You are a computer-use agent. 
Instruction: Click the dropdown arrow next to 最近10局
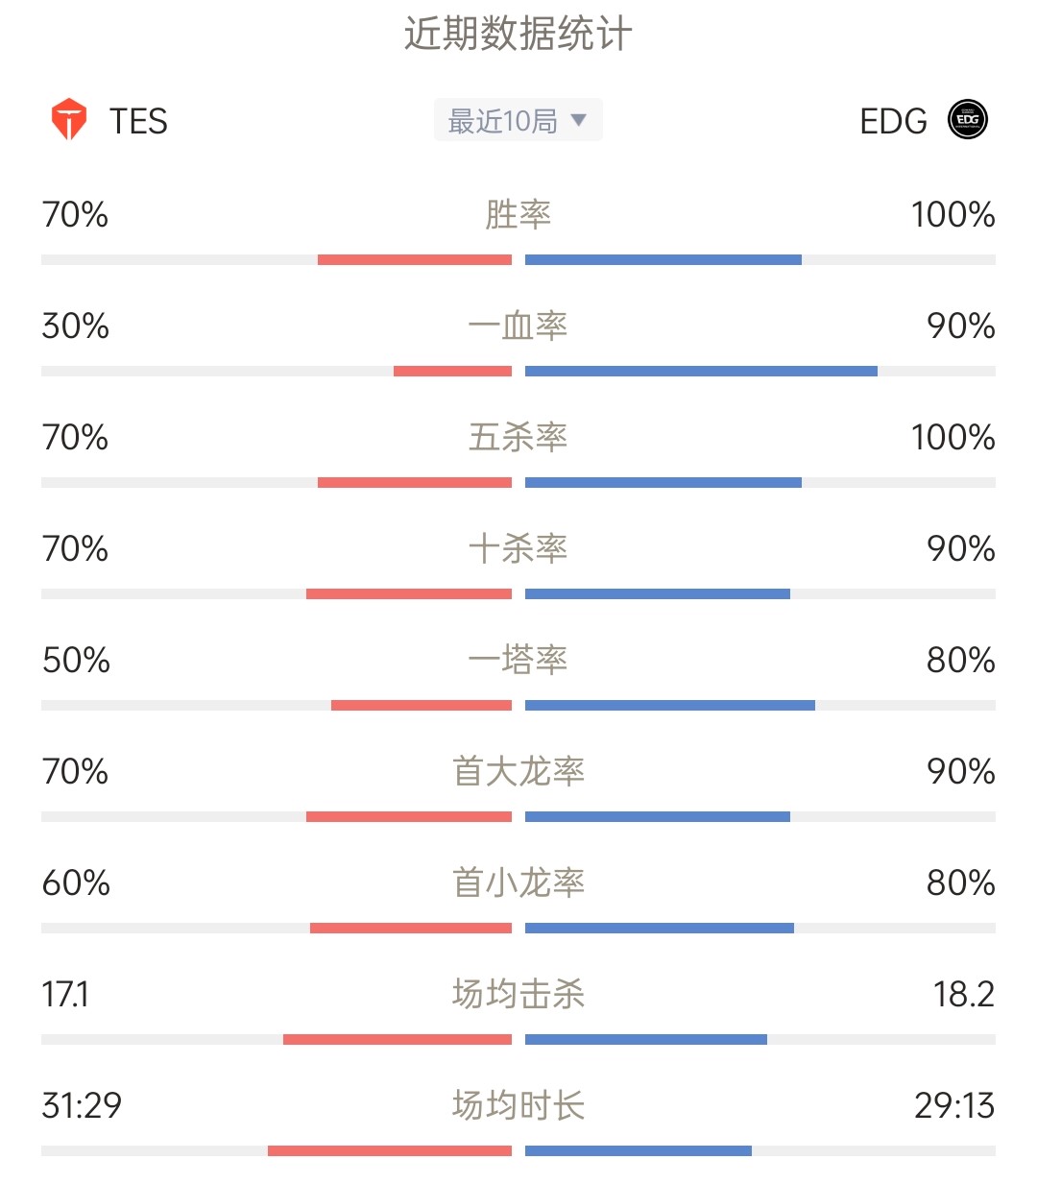click(578, 120)
